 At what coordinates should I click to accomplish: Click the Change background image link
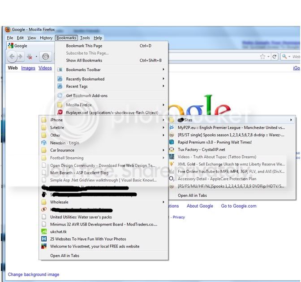(x=34, y=274)
